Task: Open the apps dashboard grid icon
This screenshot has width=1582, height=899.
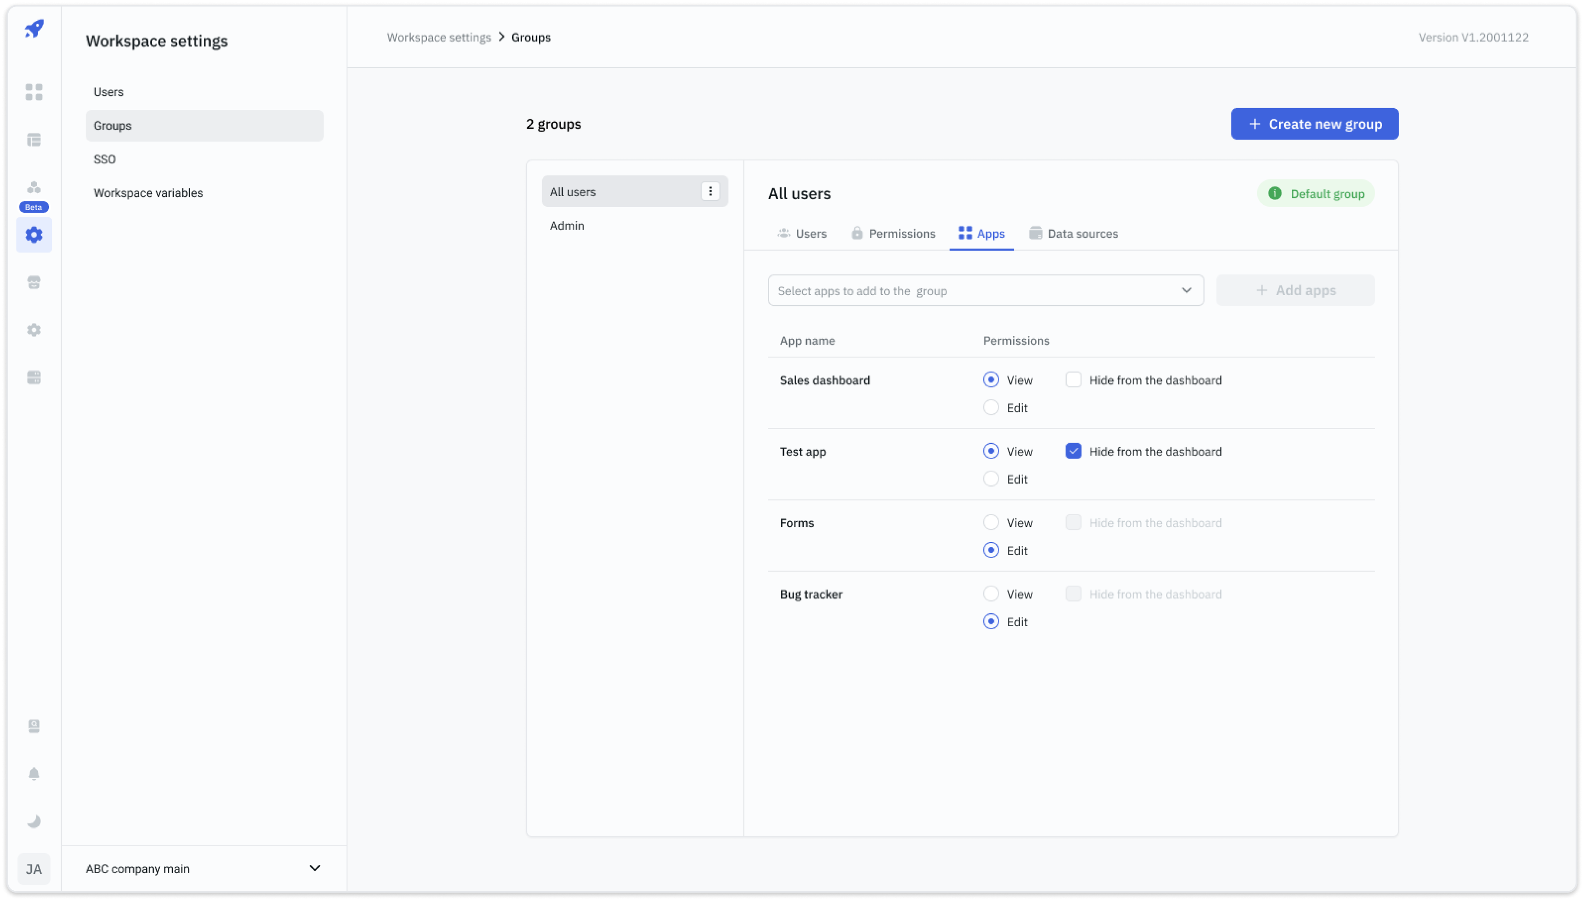Action: click(x=34, y=92)
